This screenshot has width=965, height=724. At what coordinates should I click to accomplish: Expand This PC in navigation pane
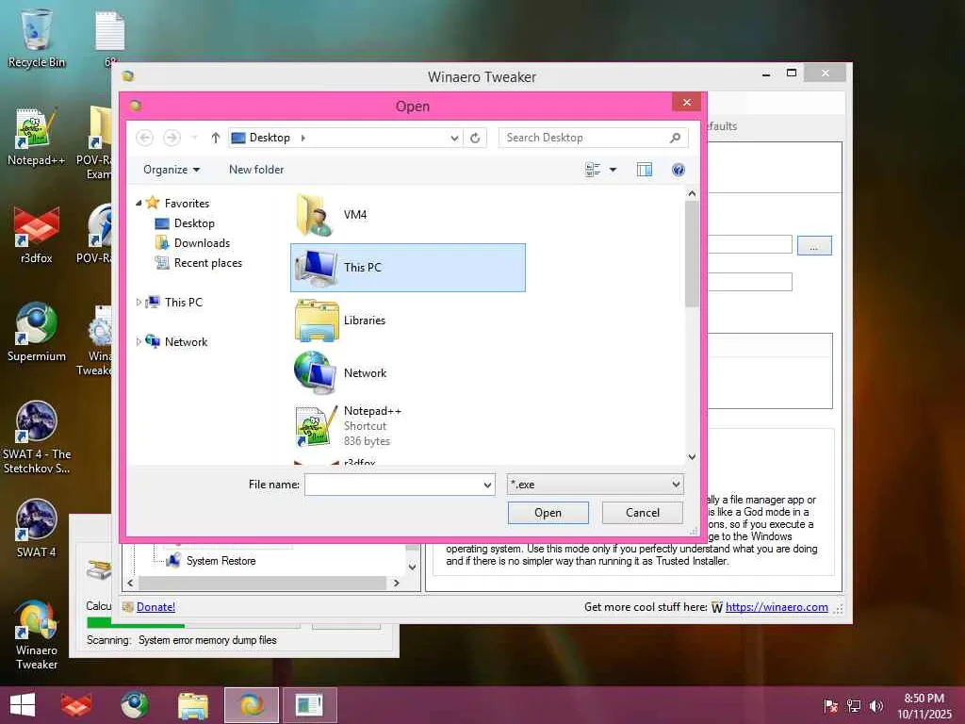139,303
